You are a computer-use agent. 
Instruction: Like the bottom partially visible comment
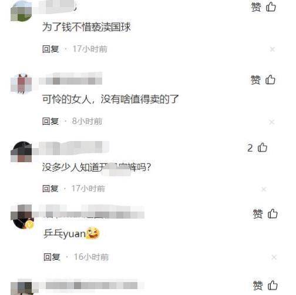[x=273, y=285]
